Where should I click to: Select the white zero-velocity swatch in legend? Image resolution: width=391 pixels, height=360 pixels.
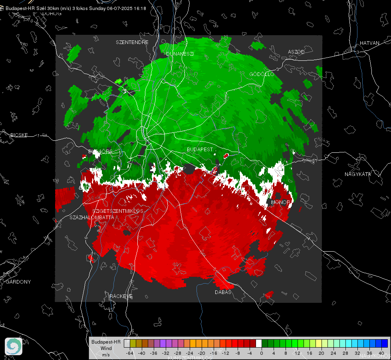pos(259,343)
